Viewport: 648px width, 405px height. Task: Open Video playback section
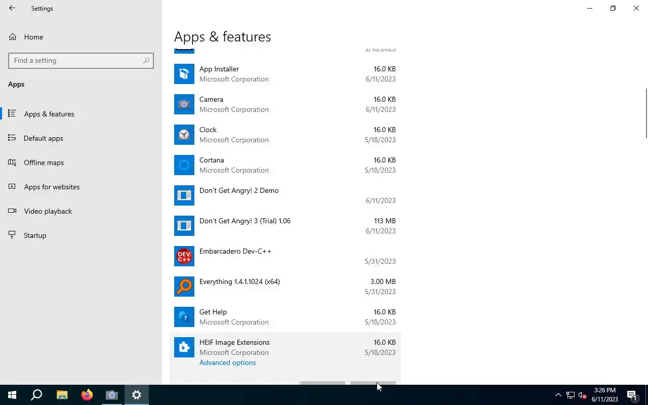pyautogui.click(x=81, y=211)
